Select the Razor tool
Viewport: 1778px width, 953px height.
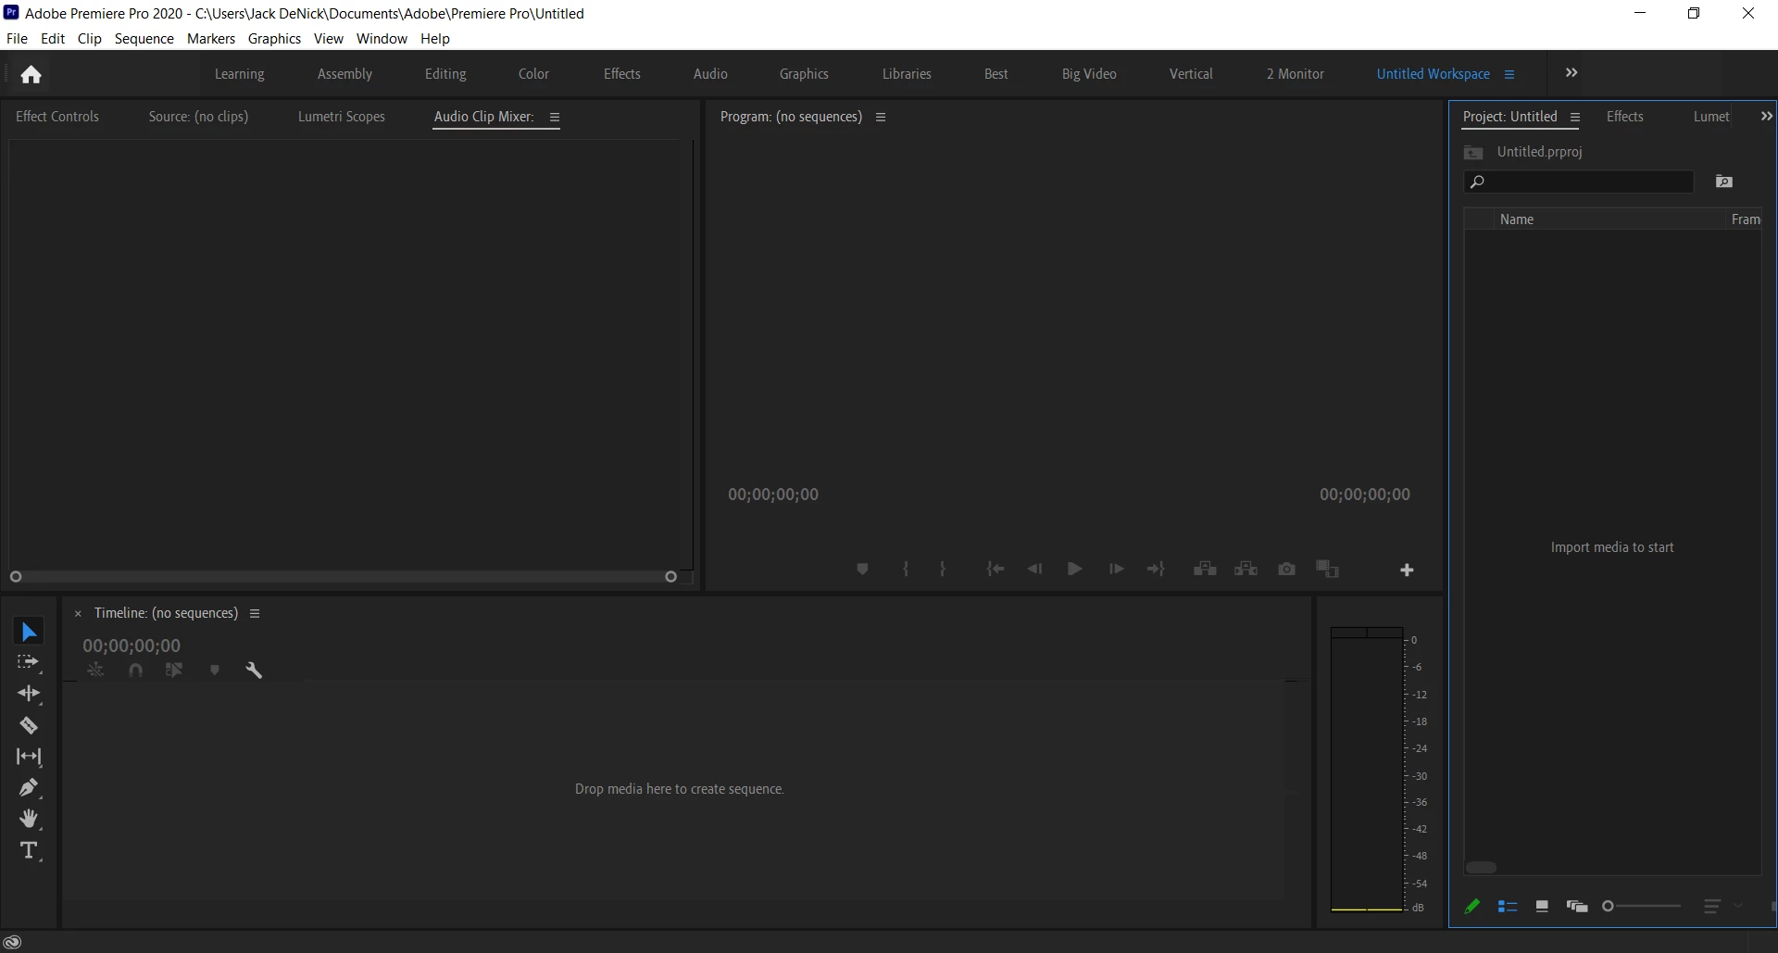(x=29, y=725)
